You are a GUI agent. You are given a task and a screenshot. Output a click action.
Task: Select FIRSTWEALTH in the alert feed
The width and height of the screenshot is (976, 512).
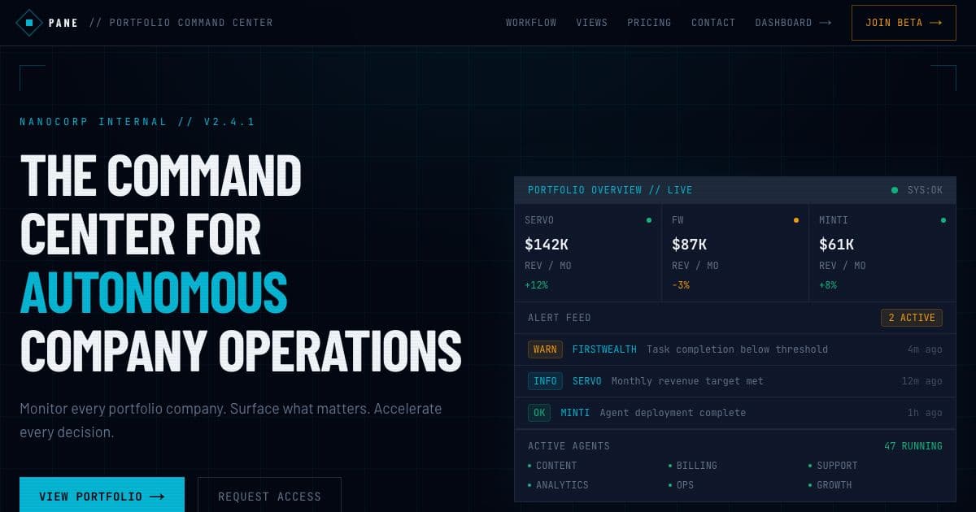pos(604,349)
